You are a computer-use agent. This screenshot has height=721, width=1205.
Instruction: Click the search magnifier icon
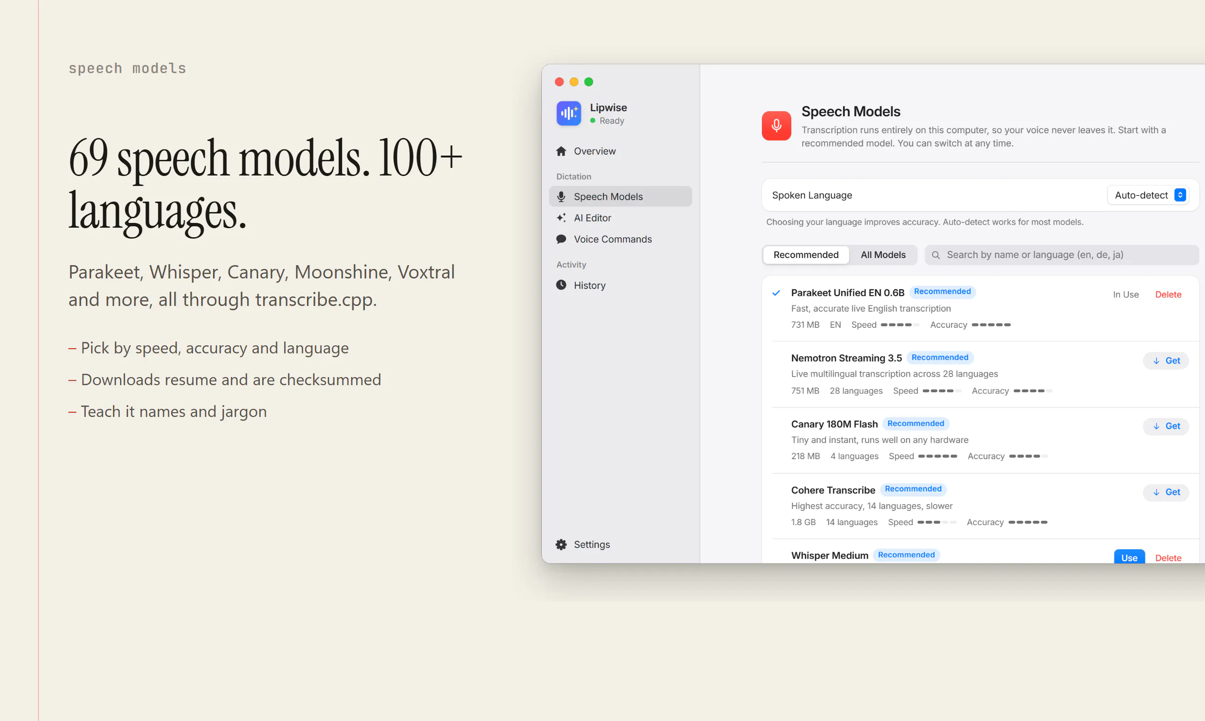pos(936,255)
